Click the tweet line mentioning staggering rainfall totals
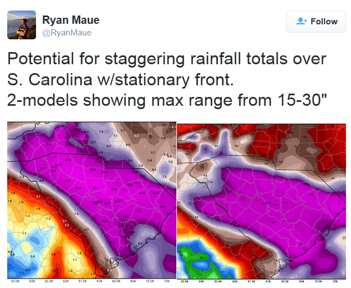 tap(167, 59)
